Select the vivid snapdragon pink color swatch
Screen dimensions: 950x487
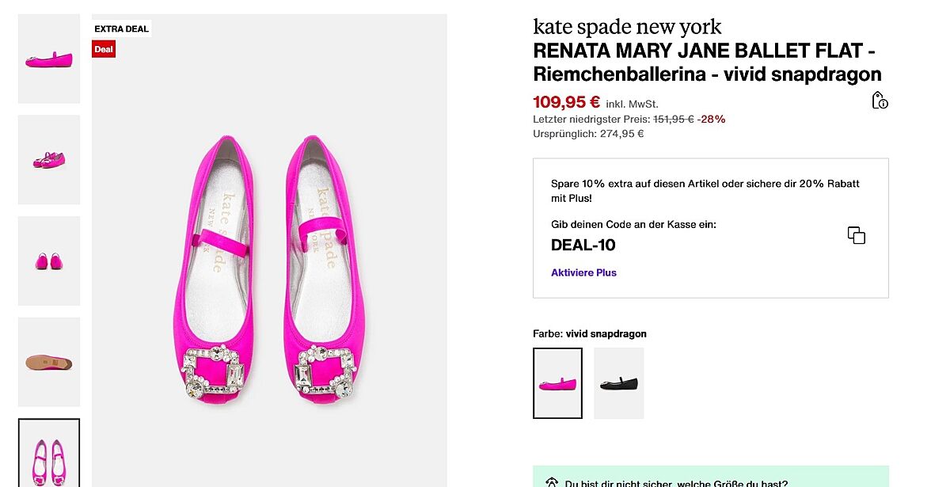pos(557,383)
